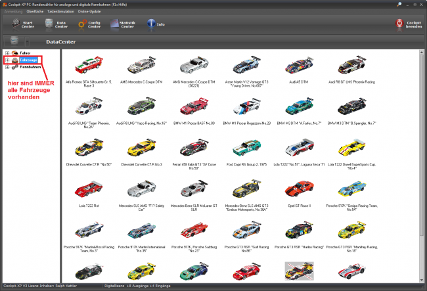Open the Oberfläche menu
Viewport: 427px width, 291px height.
[35, 12]
